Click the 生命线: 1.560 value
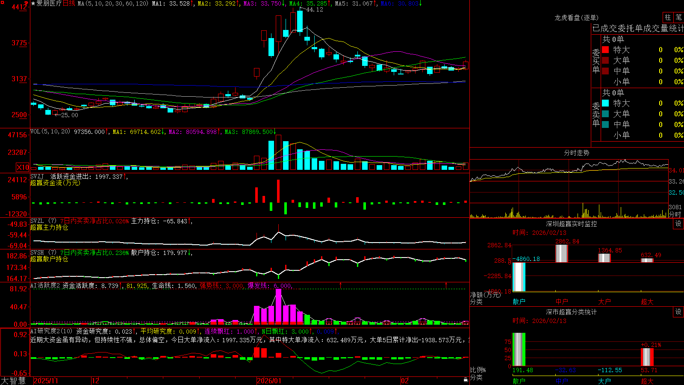The height and width of the screenshot is (385, 684). 174,286
